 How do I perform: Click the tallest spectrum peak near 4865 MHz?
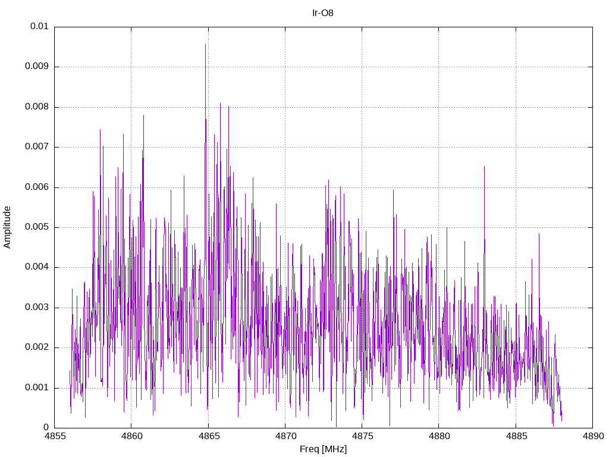click(205, 45)
